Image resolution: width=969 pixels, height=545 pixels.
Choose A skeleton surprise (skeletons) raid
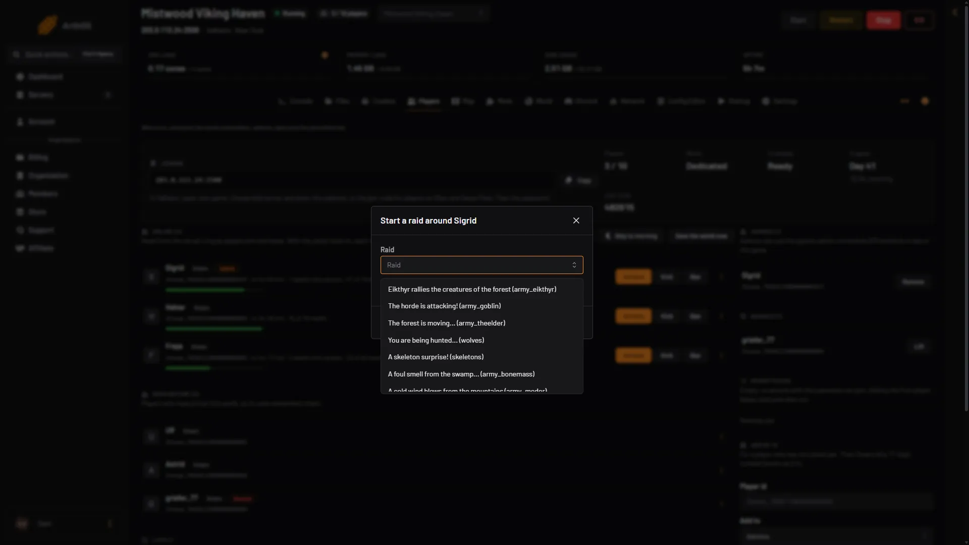[x=481, y=357]
